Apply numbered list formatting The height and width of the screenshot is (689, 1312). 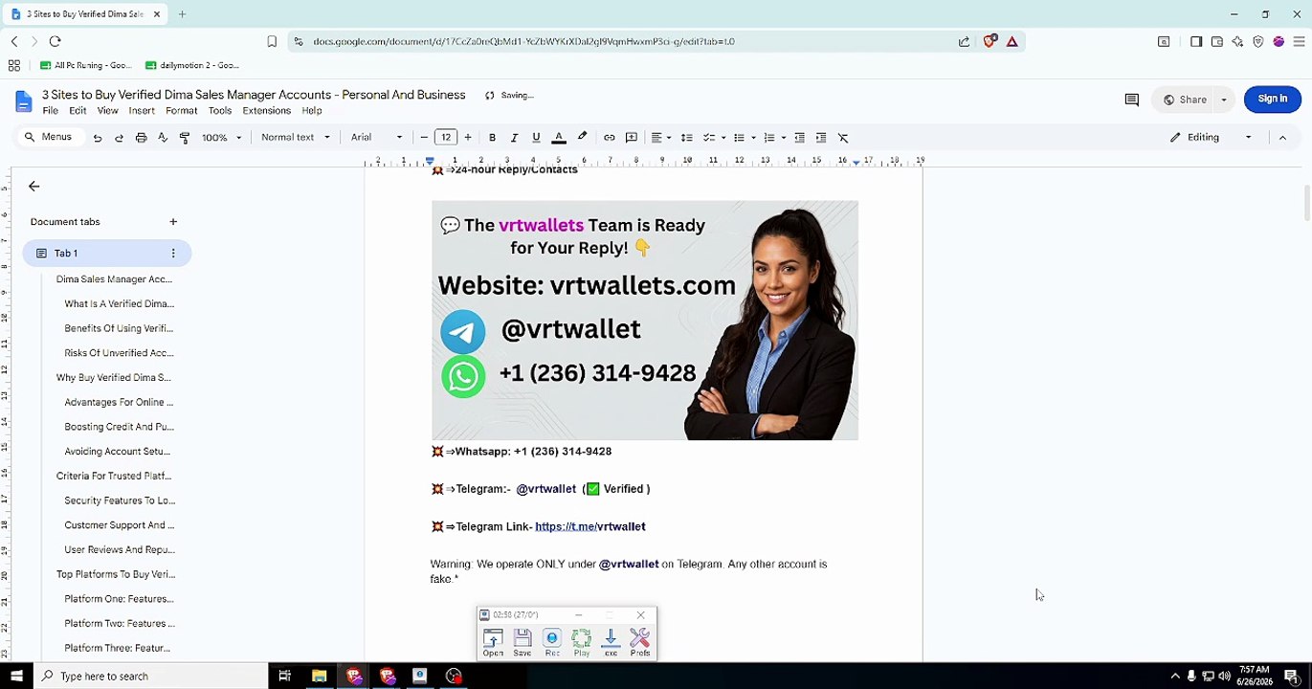(x=769, y=138)
